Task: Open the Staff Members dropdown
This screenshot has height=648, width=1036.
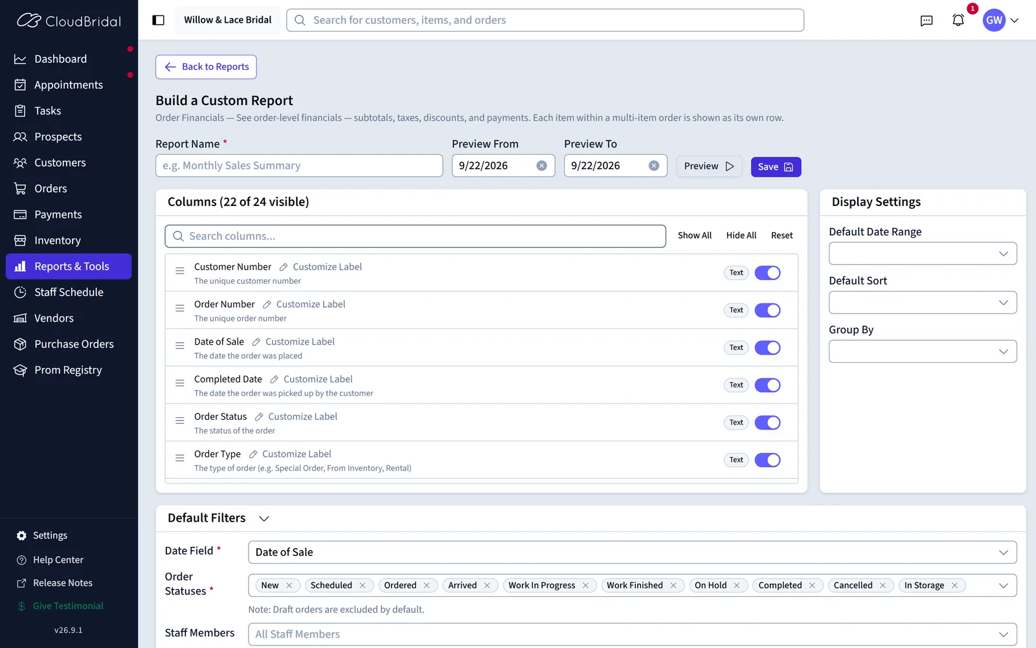Action: click(x=633, y=634)
